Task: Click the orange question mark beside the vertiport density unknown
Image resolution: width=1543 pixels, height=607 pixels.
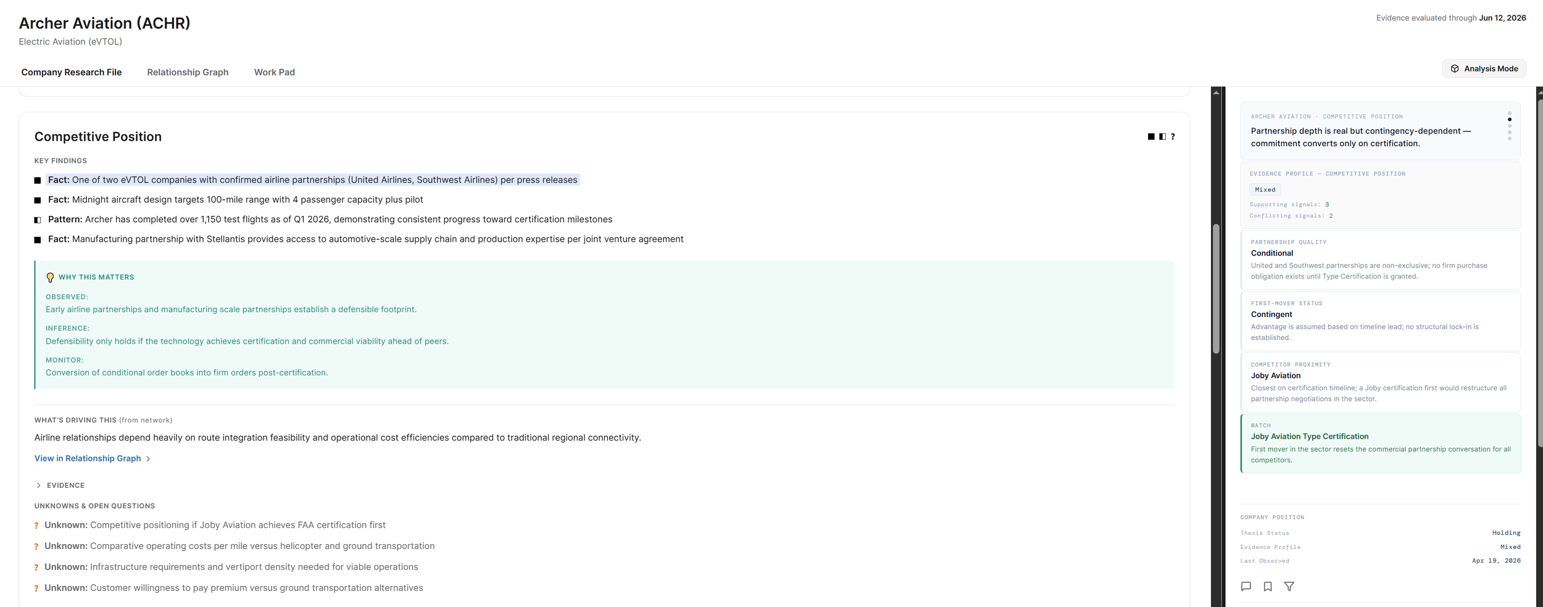Action: pos(36,568)
